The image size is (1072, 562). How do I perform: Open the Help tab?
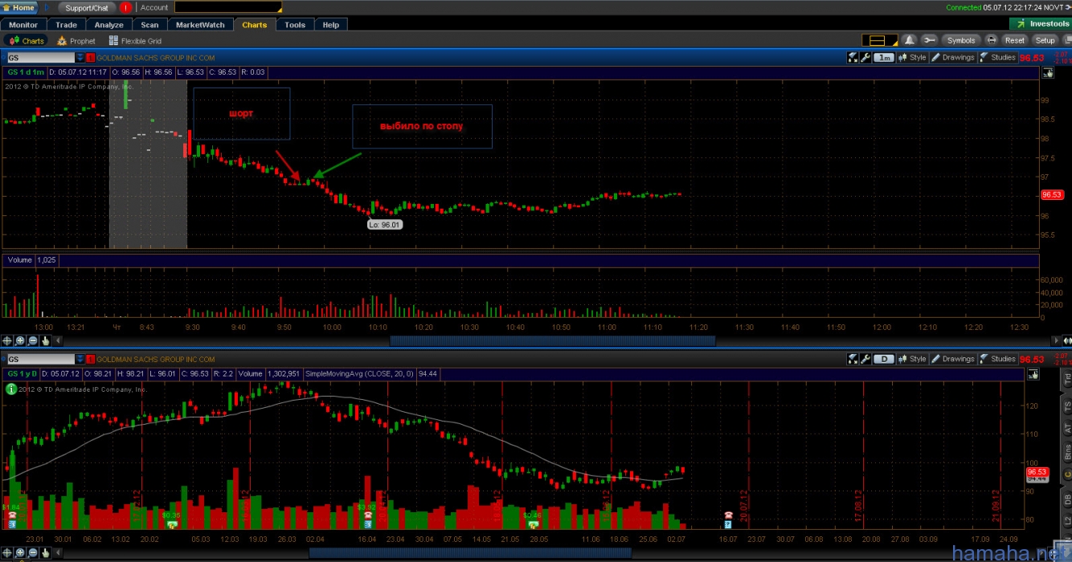331,25
